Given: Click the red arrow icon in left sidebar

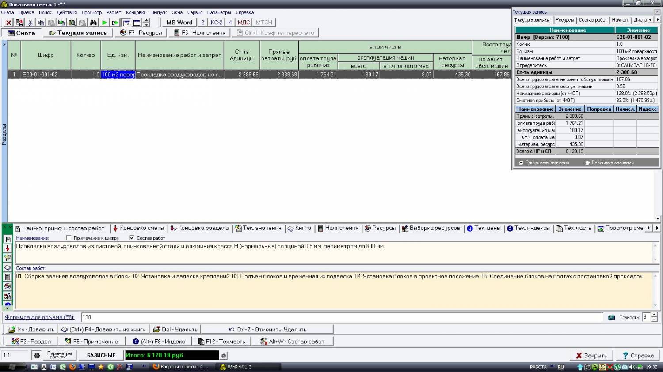Looking at the screenshot, I should point(8,248).
